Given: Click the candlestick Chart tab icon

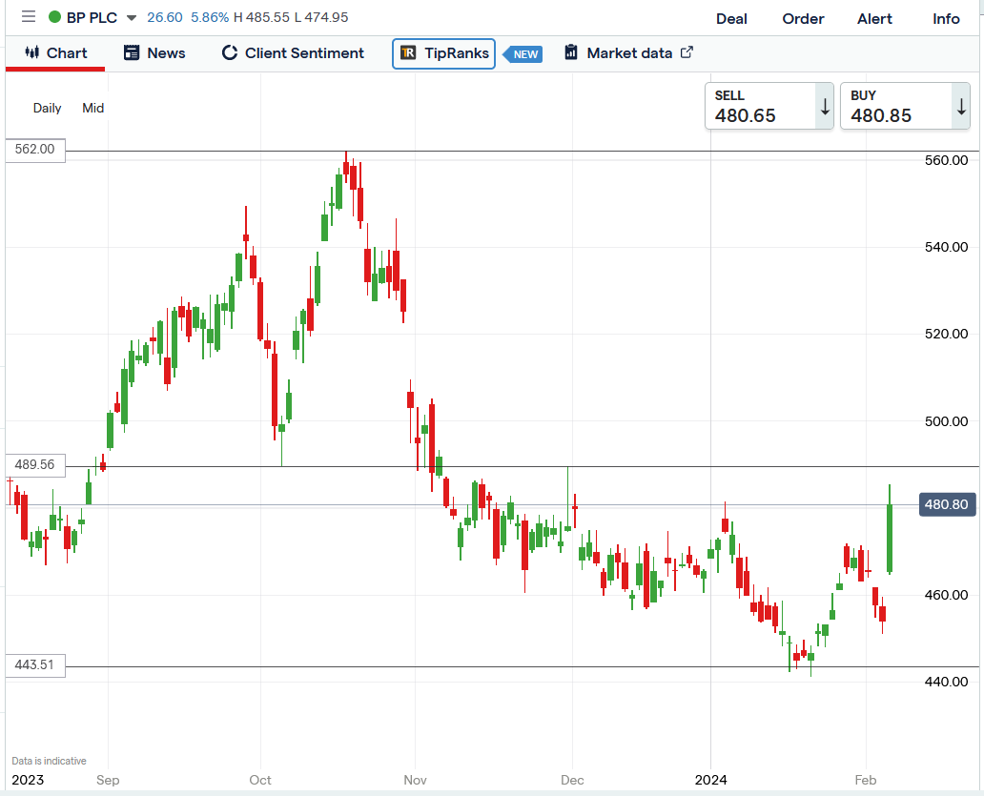Looking at the screenshot, I should 32,52.
